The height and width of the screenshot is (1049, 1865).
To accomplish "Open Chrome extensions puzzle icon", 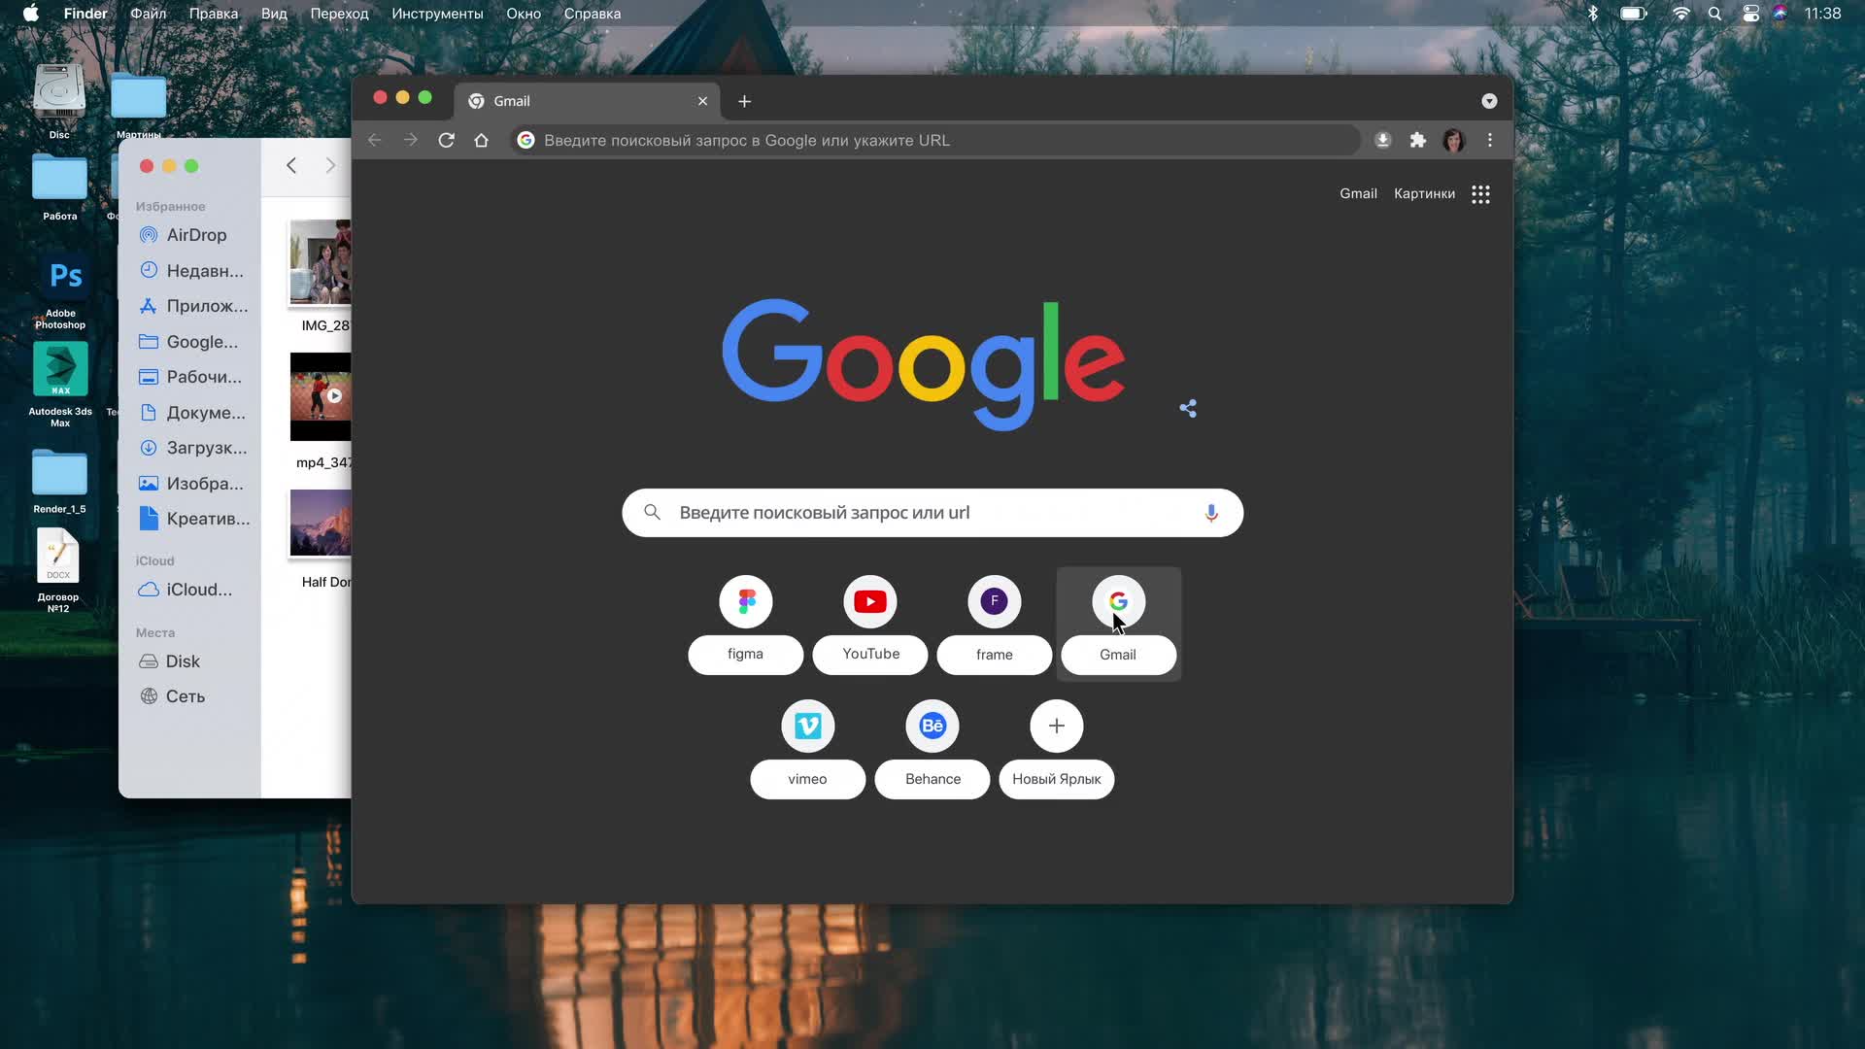I will 1418,140.
